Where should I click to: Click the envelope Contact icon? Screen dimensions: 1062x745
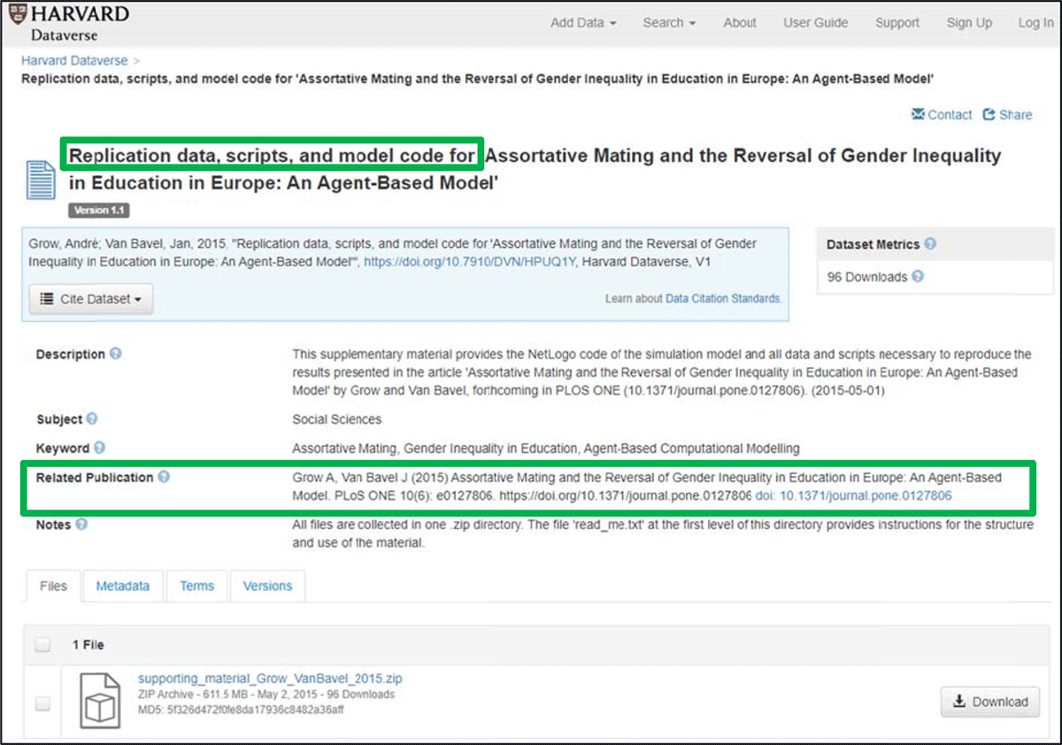click(x=919, y=114)
